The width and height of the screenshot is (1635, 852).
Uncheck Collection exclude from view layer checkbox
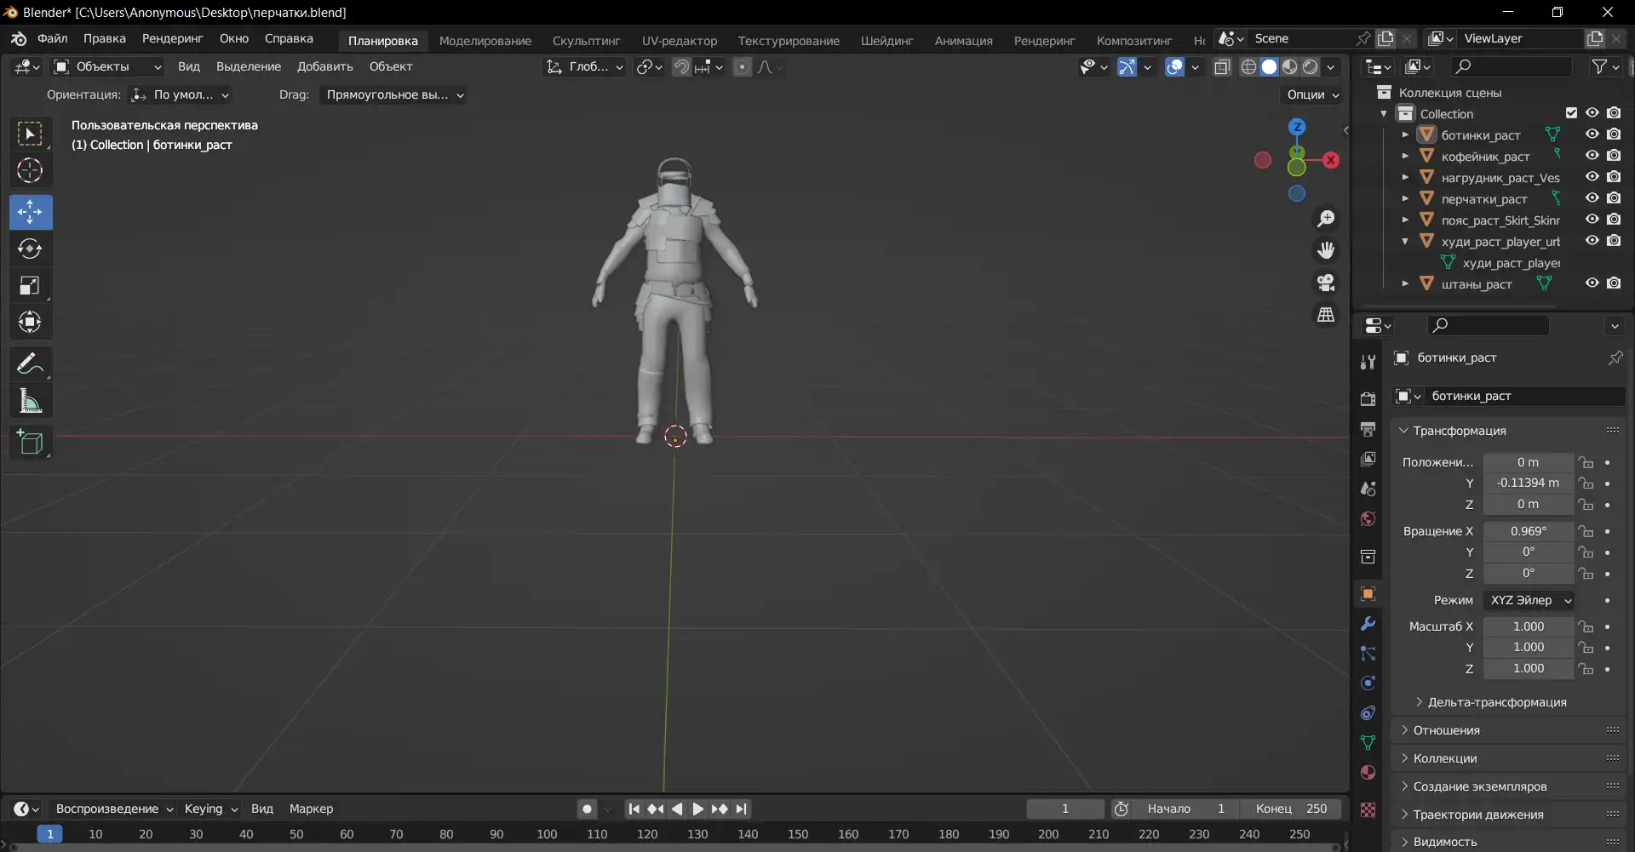[1571, 113]
